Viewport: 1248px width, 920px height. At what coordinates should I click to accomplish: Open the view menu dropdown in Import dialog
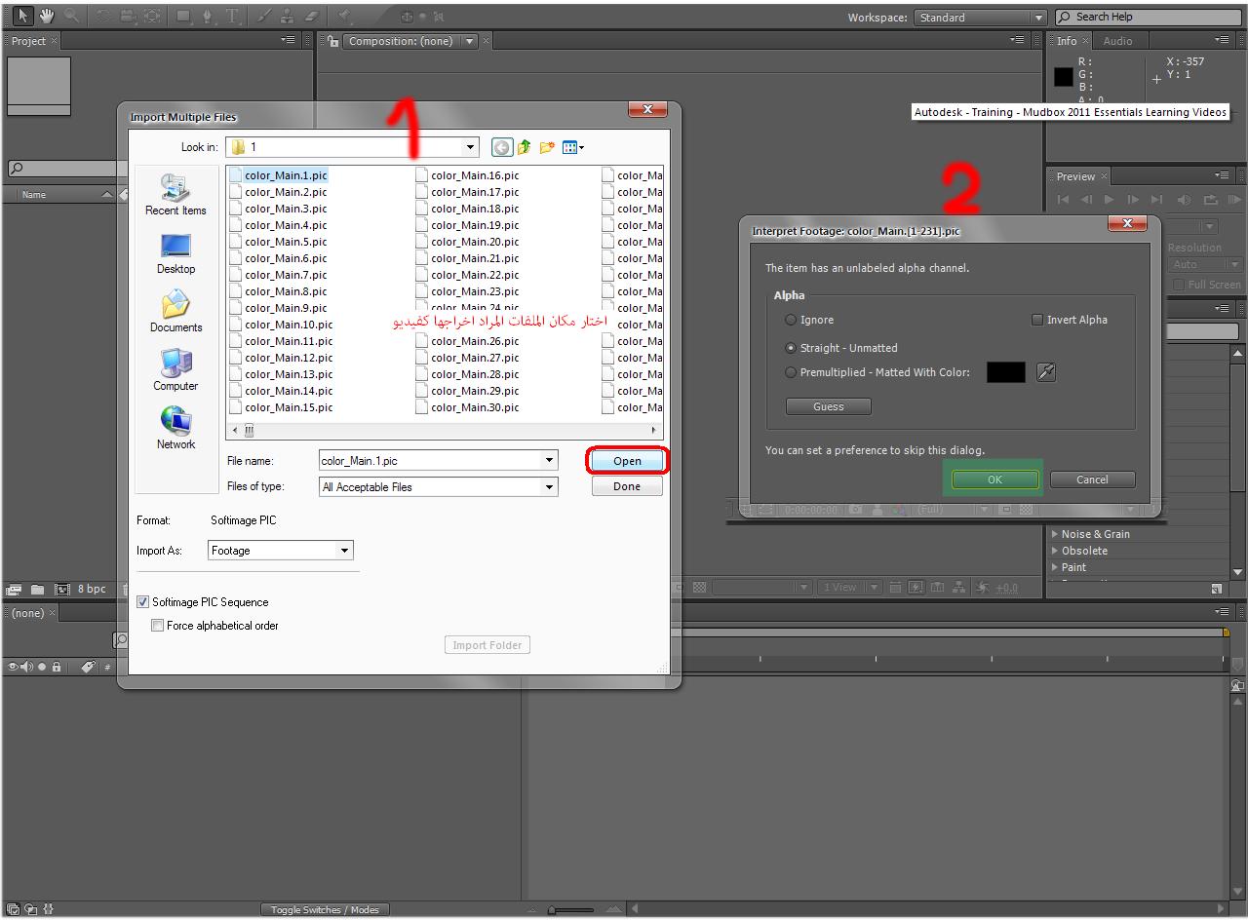573,147
